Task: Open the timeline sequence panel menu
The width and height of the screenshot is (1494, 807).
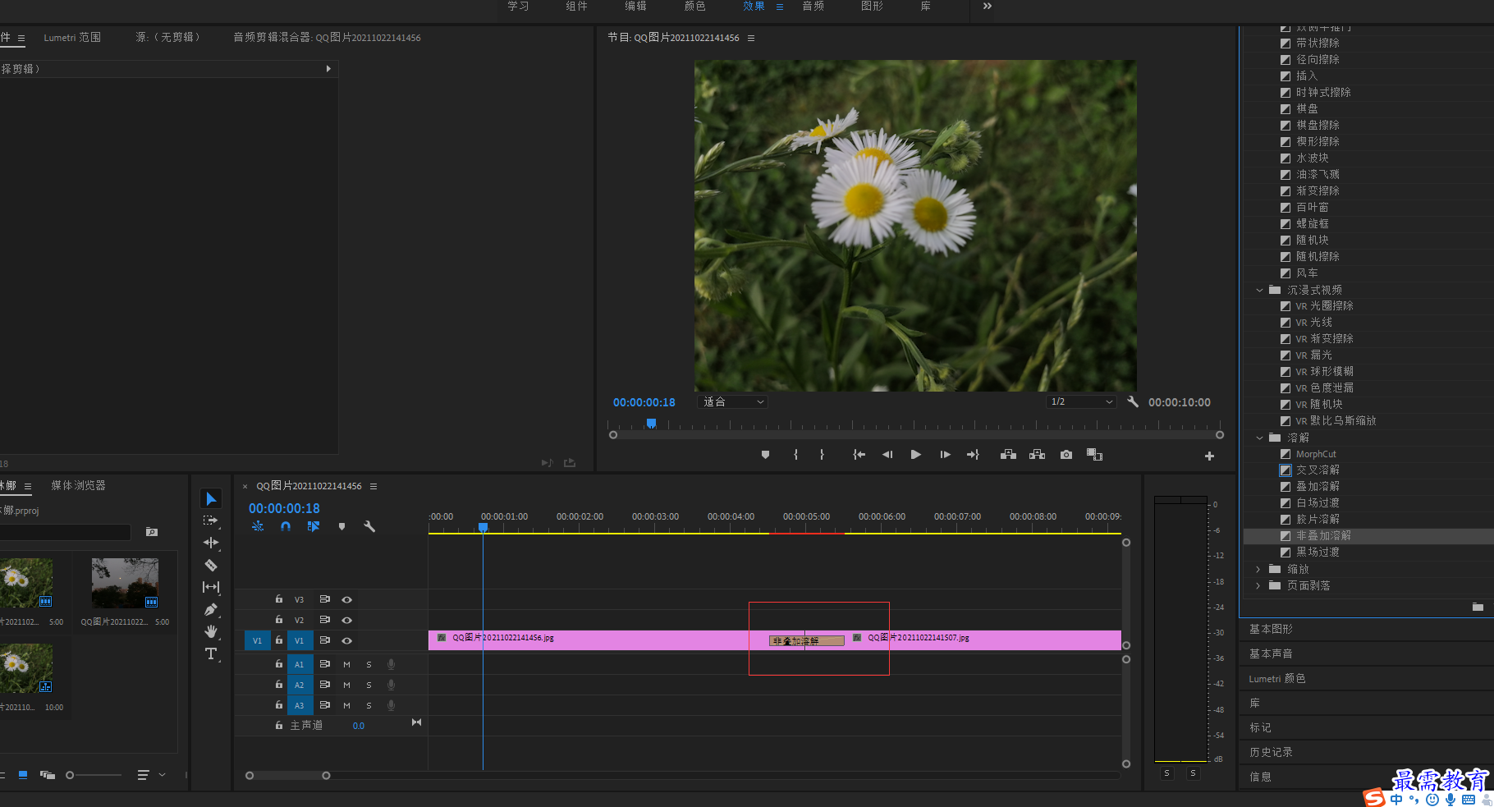Action: tap(373, 486)
